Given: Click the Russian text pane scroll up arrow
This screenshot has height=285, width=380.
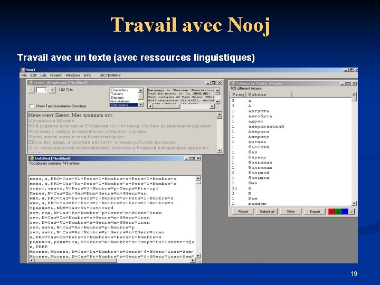Looking at the screenshot, I should pos(220,114).
